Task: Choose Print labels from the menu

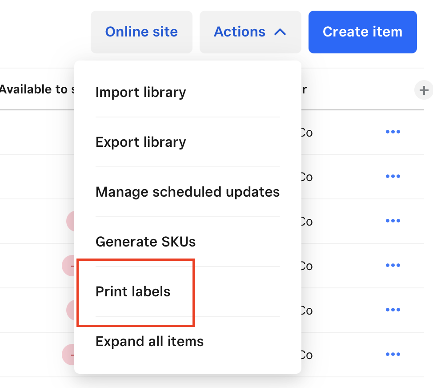Action: click(133, 292)
